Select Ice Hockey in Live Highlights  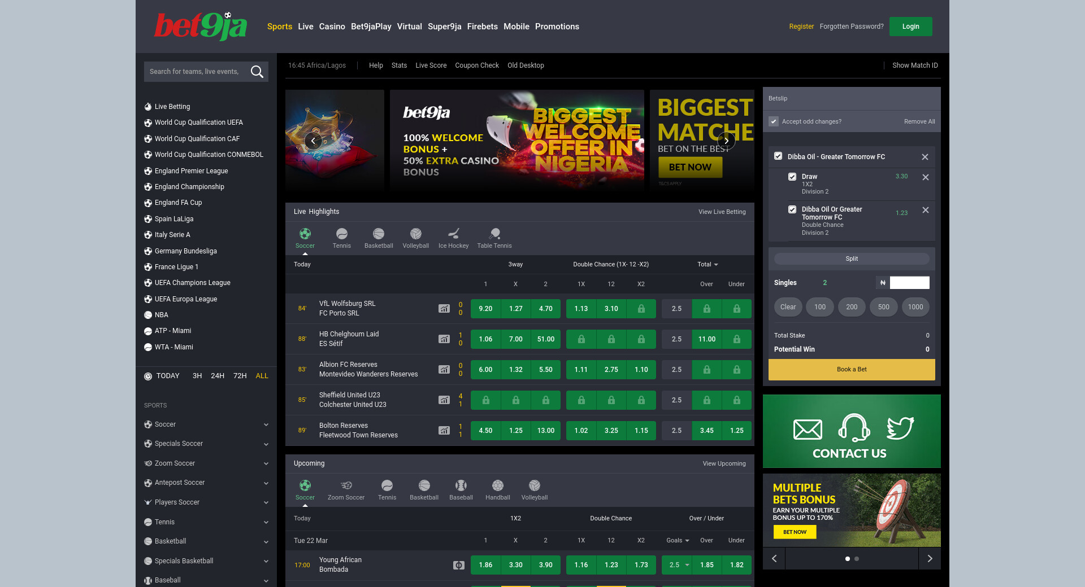coord(453,238)
